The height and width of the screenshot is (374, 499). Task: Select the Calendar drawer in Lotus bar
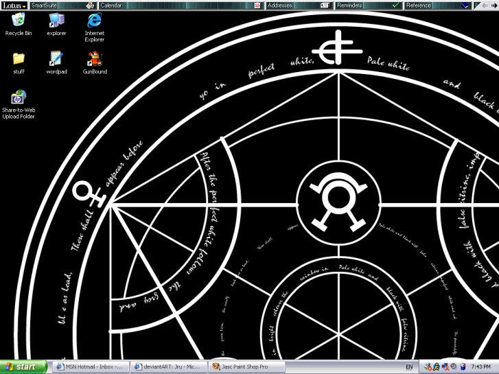tap(181, 5)
